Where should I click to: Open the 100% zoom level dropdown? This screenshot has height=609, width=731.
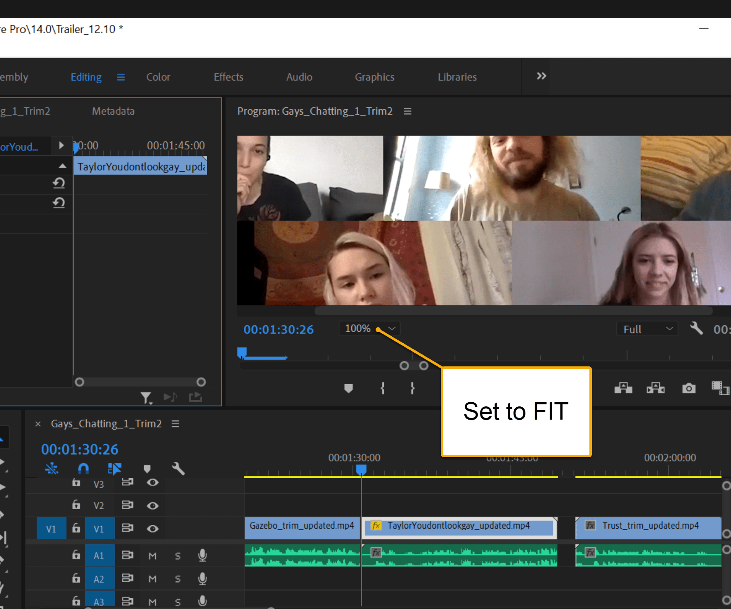[369, 328]
